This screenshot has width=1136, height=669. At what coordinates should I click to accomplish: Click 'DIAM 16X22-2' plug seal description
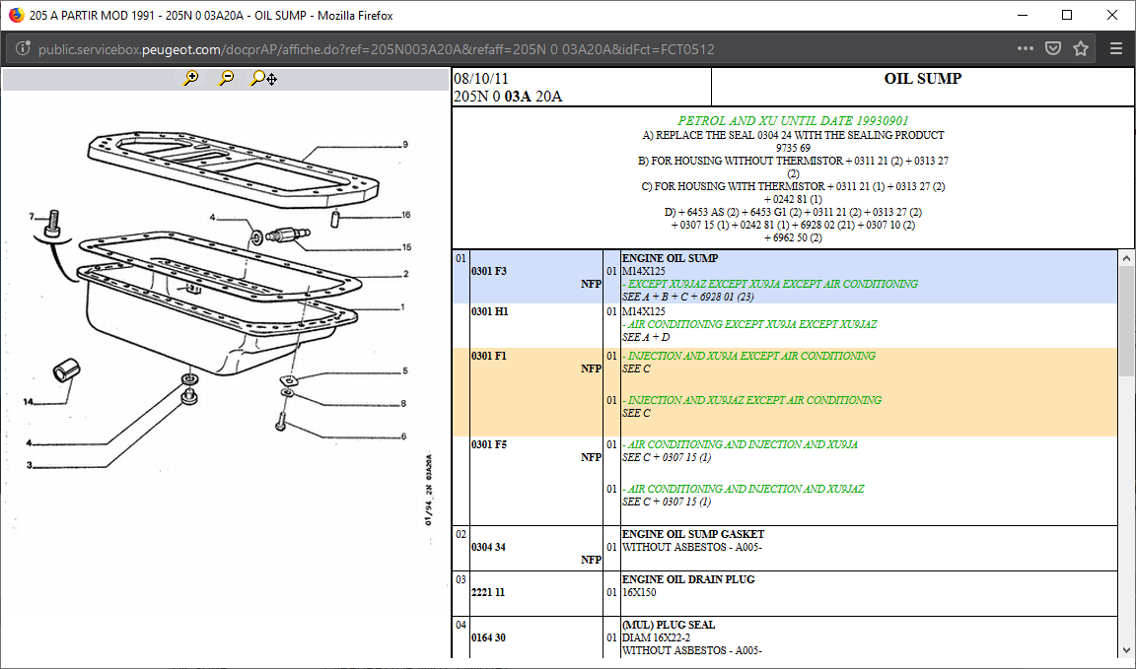pyautogui.click(x=657, y=637)
